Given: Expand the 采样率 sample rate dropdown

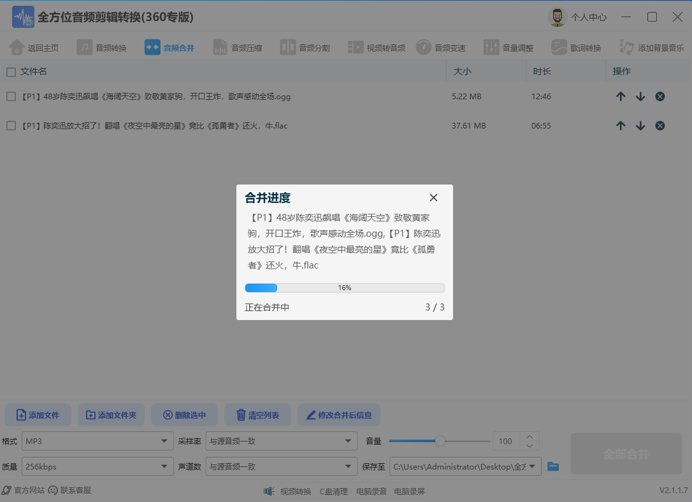Looking at the screenshot, I should click(281, 441).
